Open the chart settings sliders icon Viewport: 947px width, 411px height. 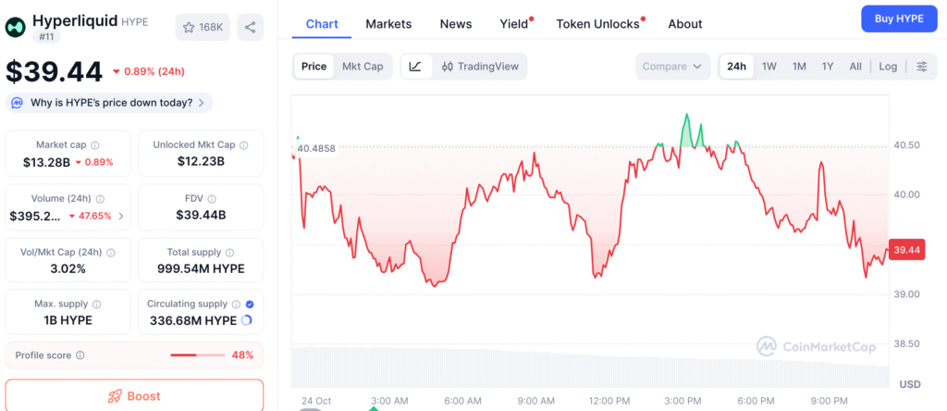921,67
